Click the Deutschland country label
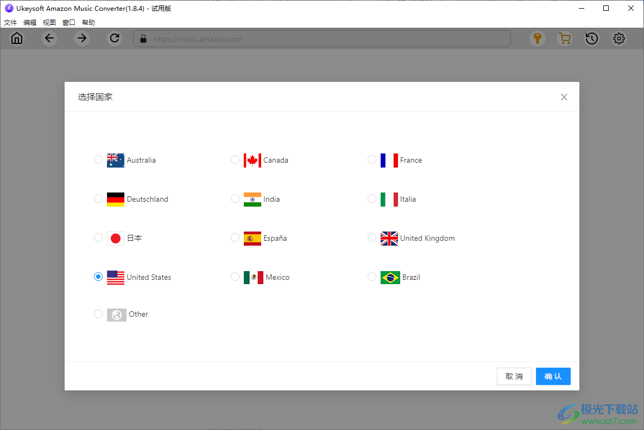This screenshot has width=644, height=430. [148, 199]
